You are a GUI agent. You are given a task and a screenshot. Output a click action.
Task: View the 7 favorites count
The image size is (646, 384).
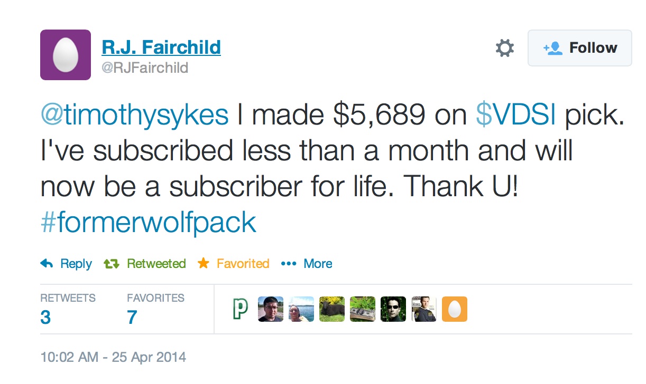point(132,317)
